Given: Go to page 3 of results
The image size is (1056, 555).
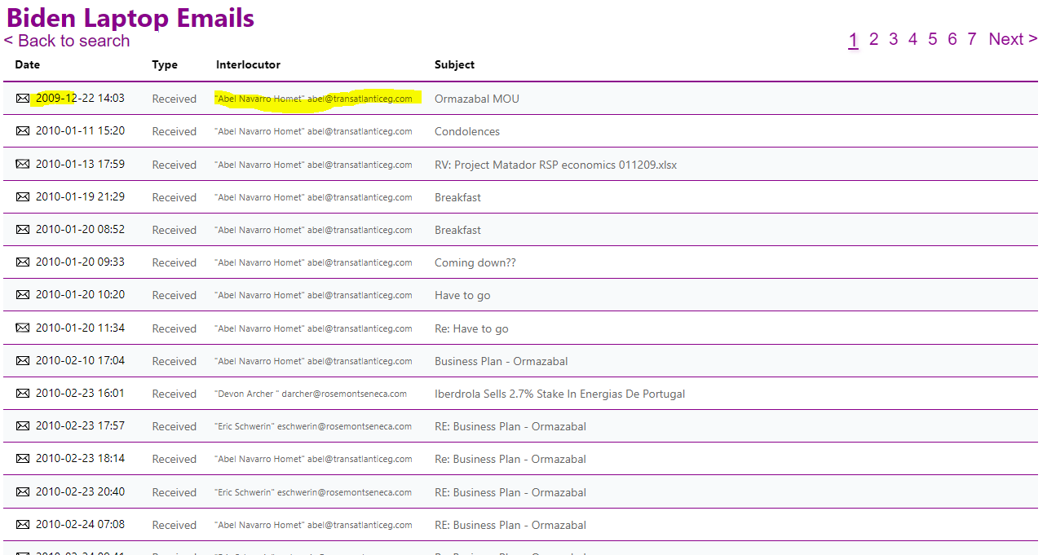Looking at the screenshot, I should pos(893,39).
